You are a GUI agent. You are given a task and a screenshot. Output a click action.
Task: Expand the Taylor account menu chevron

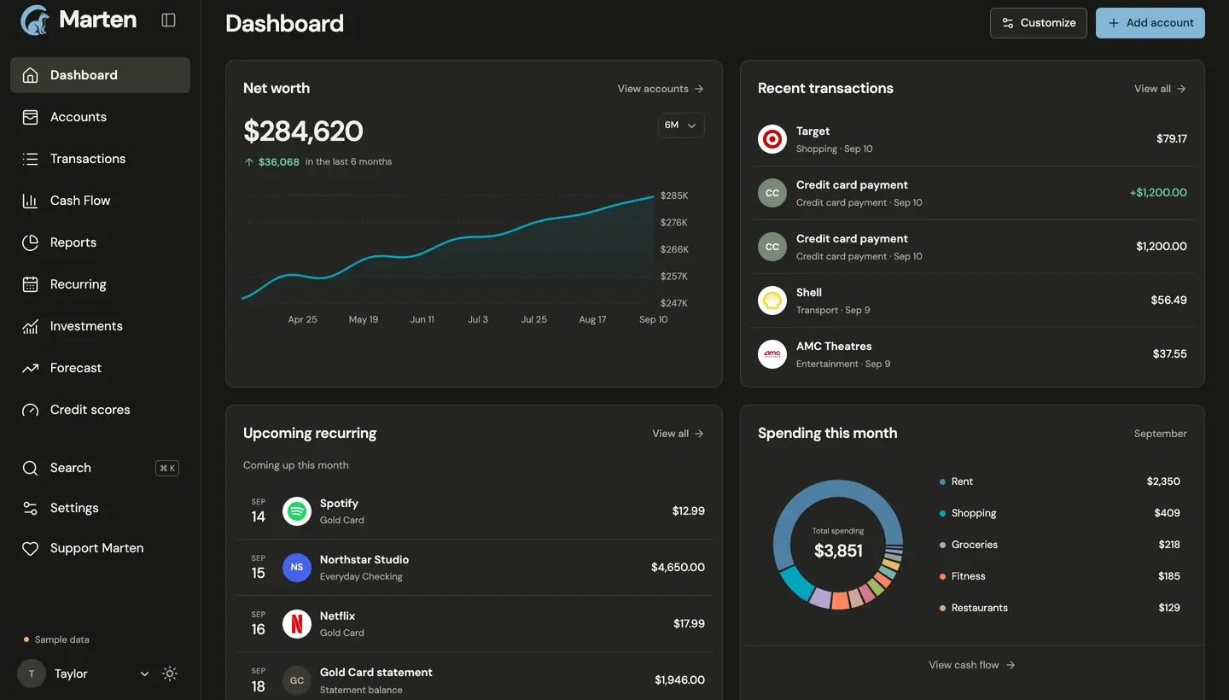(144, 674)
